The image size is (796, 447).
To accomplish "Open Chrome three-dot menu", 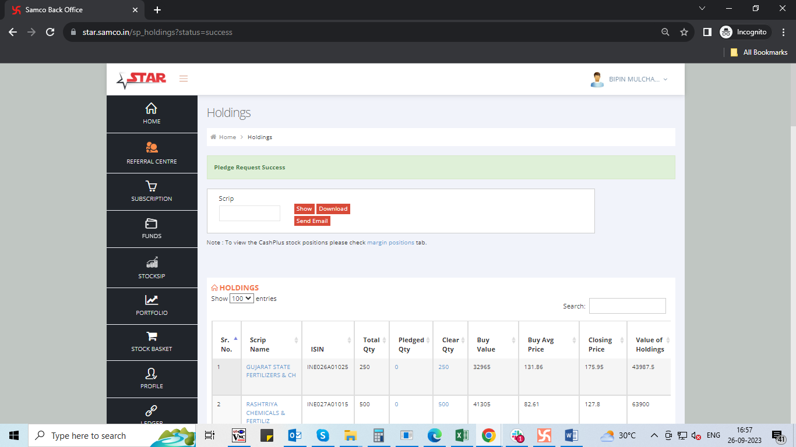I will point(782,32).
